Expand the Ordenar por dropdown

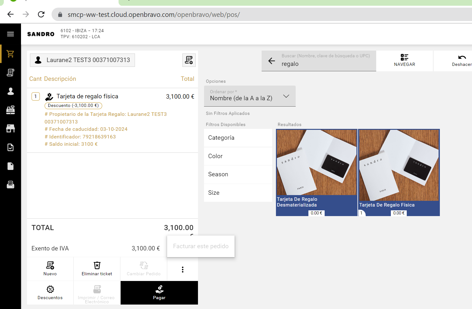click(250, 96)
